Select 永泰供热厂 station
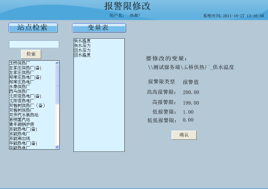Screen dimensions: 268x189 click(19, 86)
